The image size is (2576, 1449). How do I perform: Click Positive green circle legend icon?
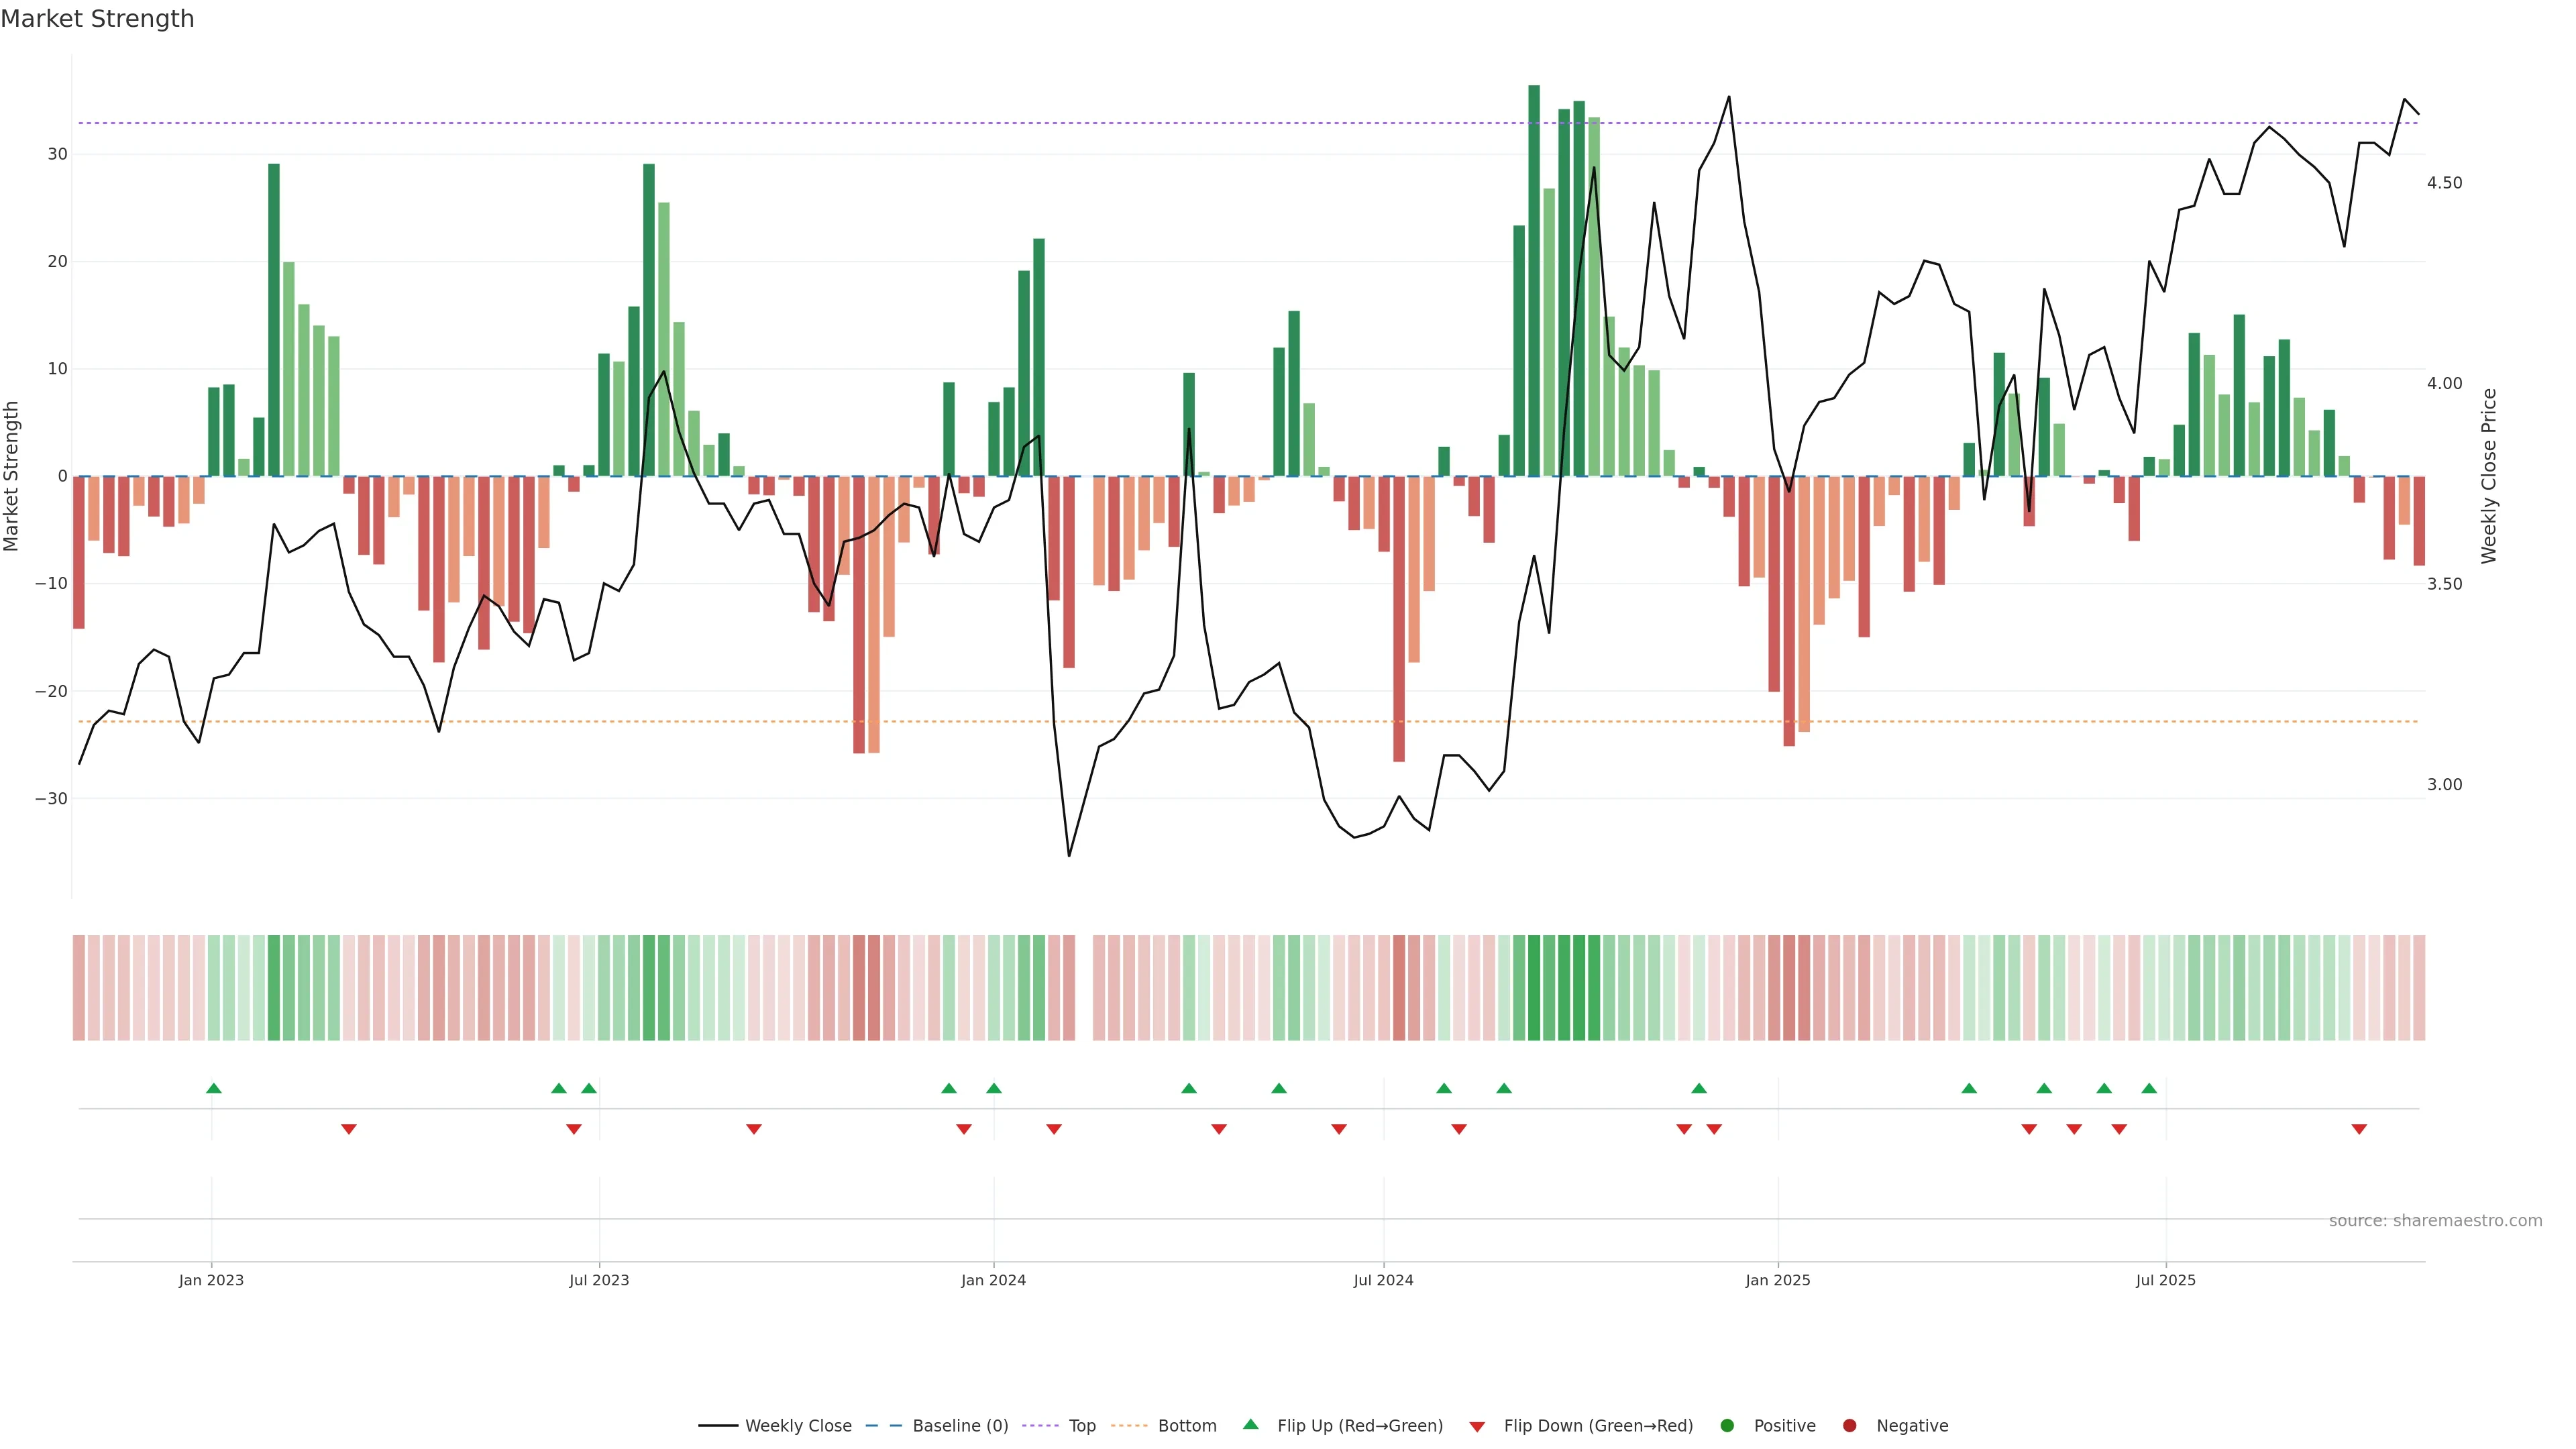1727,1426
